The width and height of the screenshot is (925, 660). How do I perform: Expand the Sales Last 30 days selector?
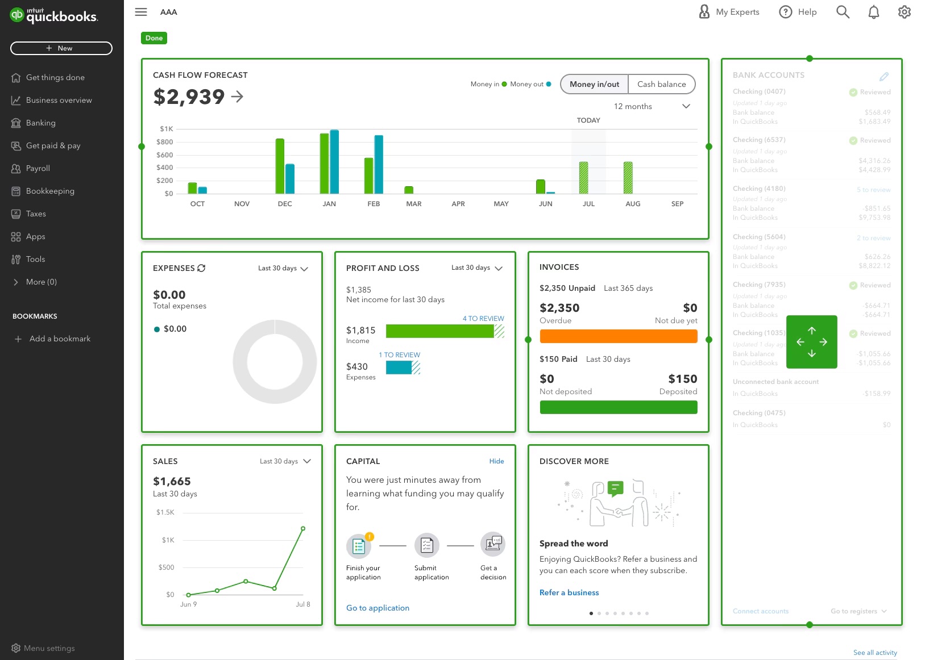(x=284, y=461)
